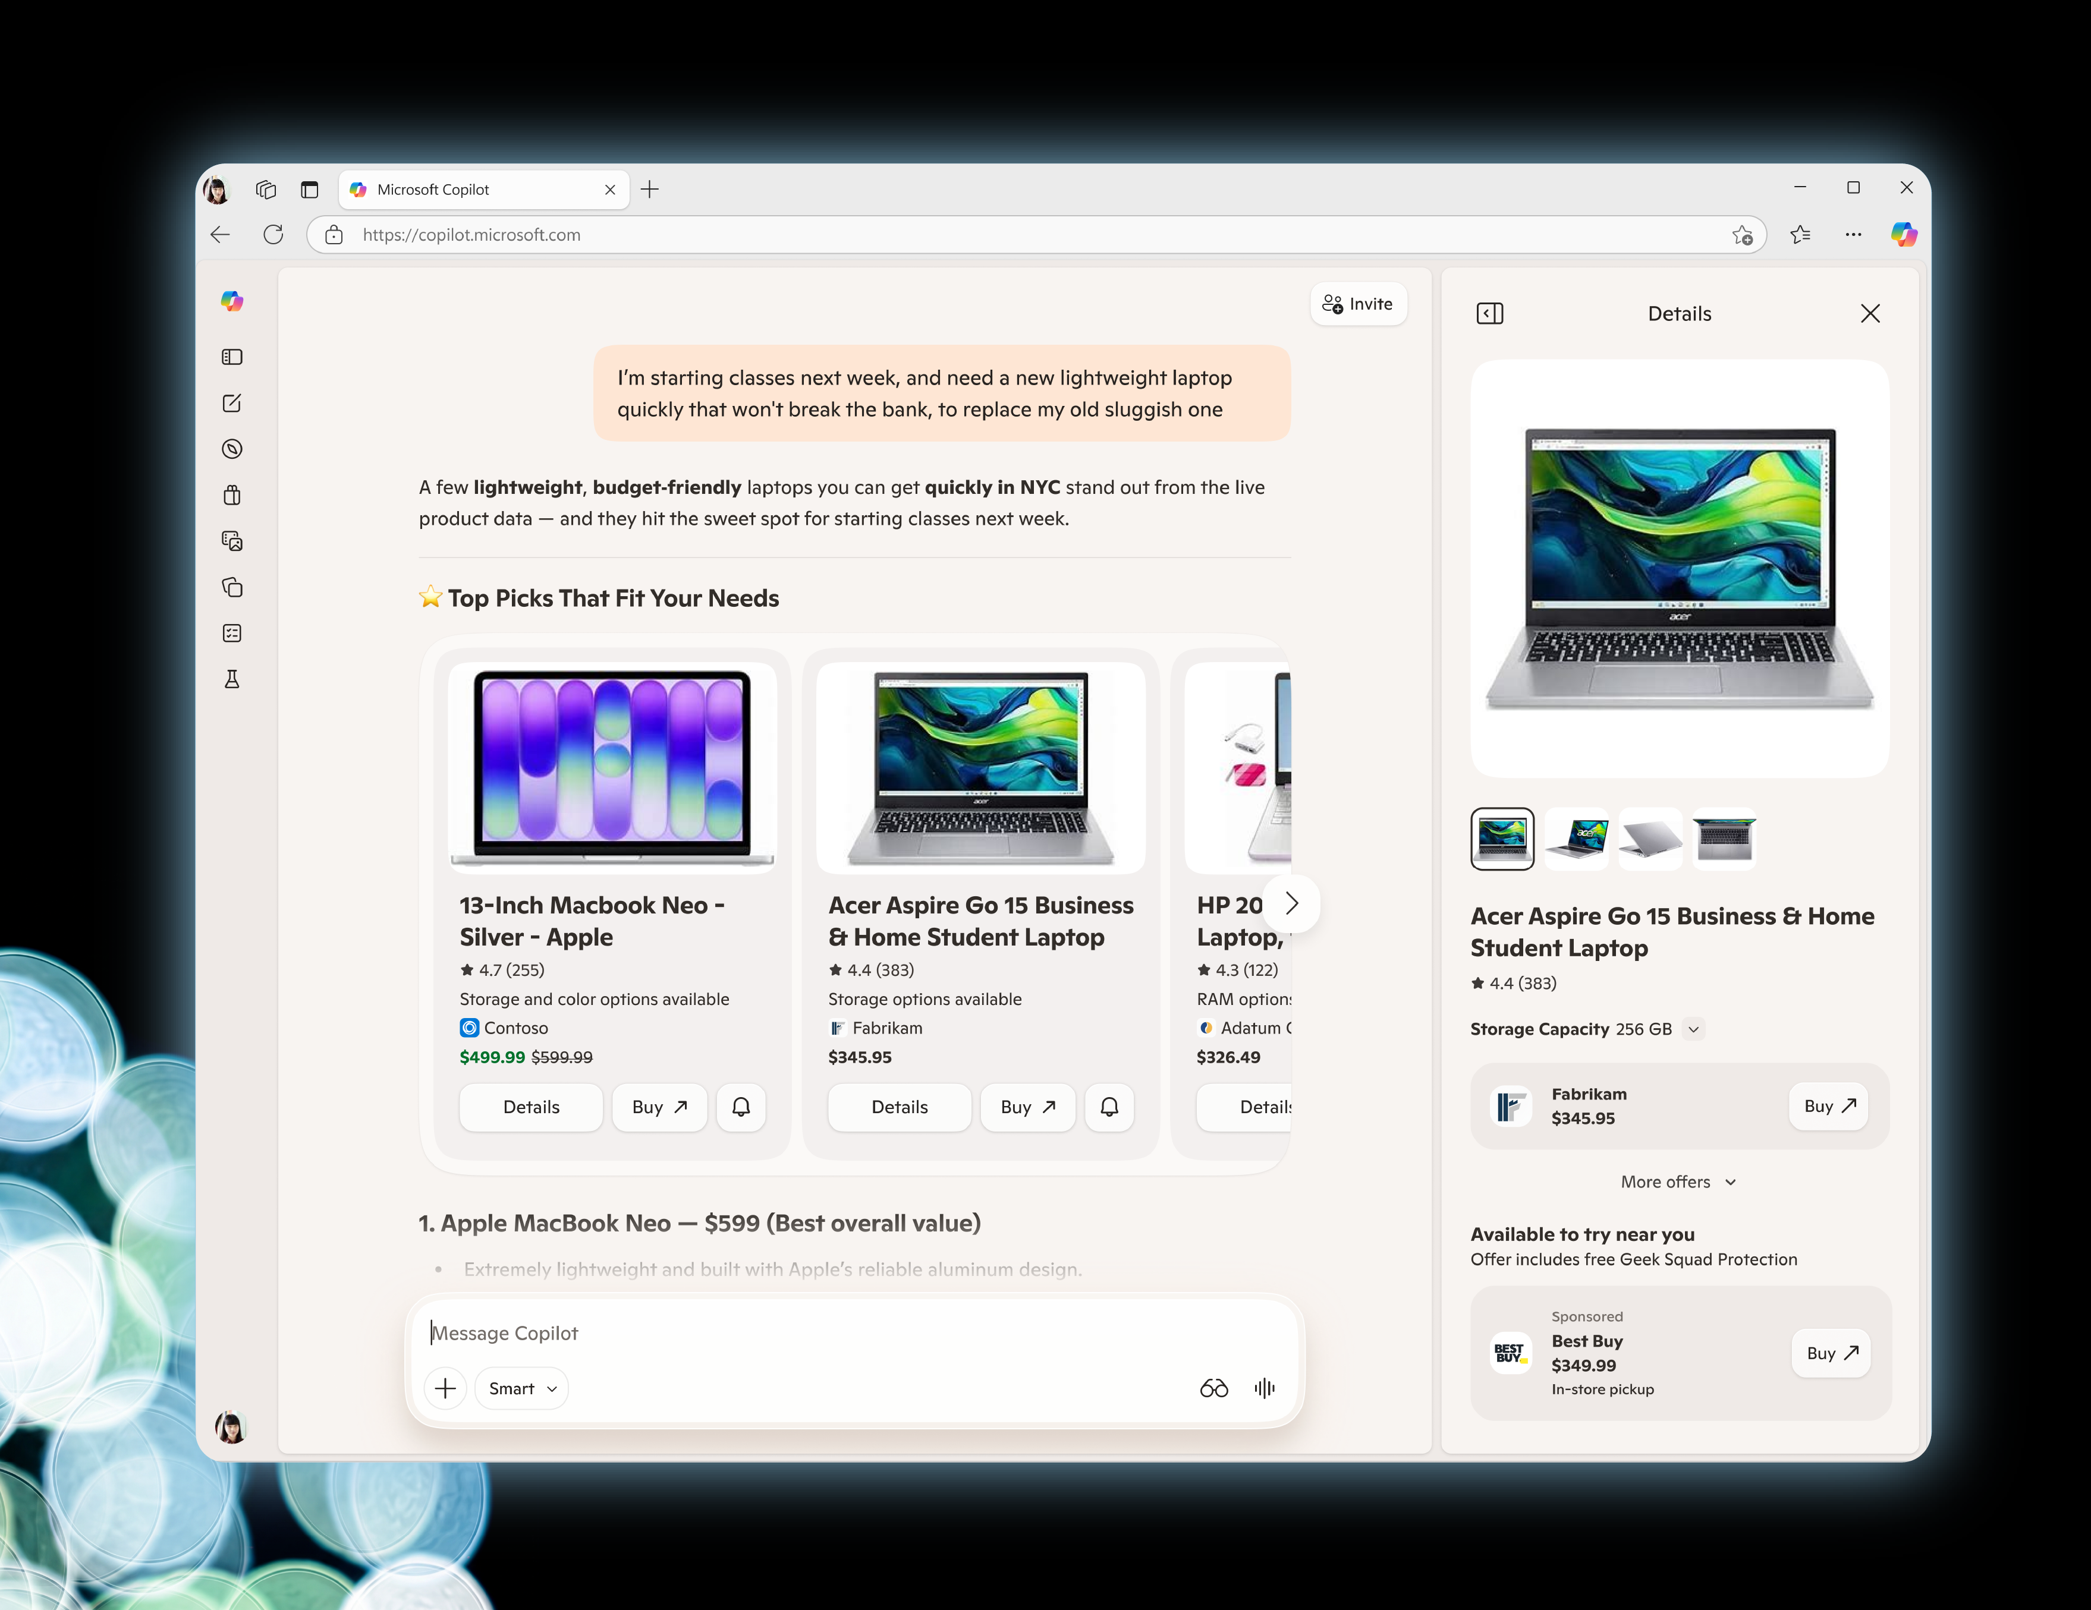Open 13-Inch Macbook Neo - Silver title
Image resolution: width=2091 pixels, height=1610 pixels.
point(592,921)
